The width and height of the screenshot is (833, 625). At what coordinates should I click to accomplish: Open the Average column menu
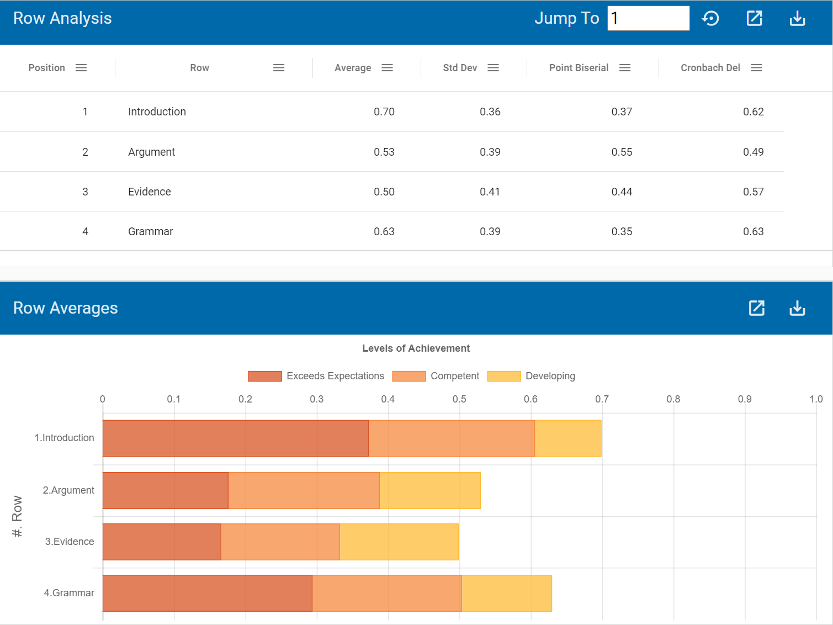(388, 67)
